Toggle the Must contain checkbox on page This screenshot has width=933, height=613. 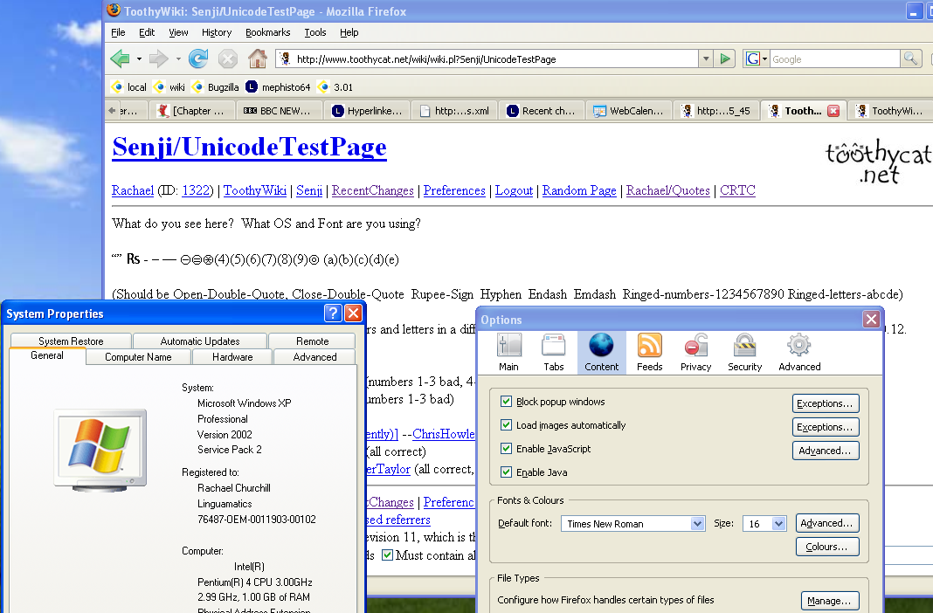tap(387, 555)
